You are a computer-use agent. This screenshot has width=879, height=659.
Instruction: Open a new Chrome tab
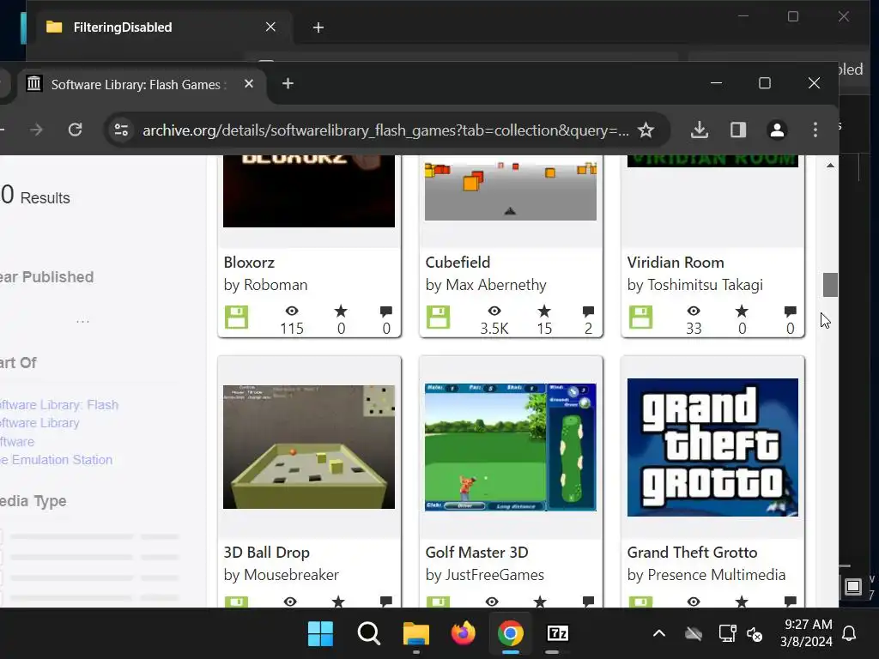click(288, 83)
